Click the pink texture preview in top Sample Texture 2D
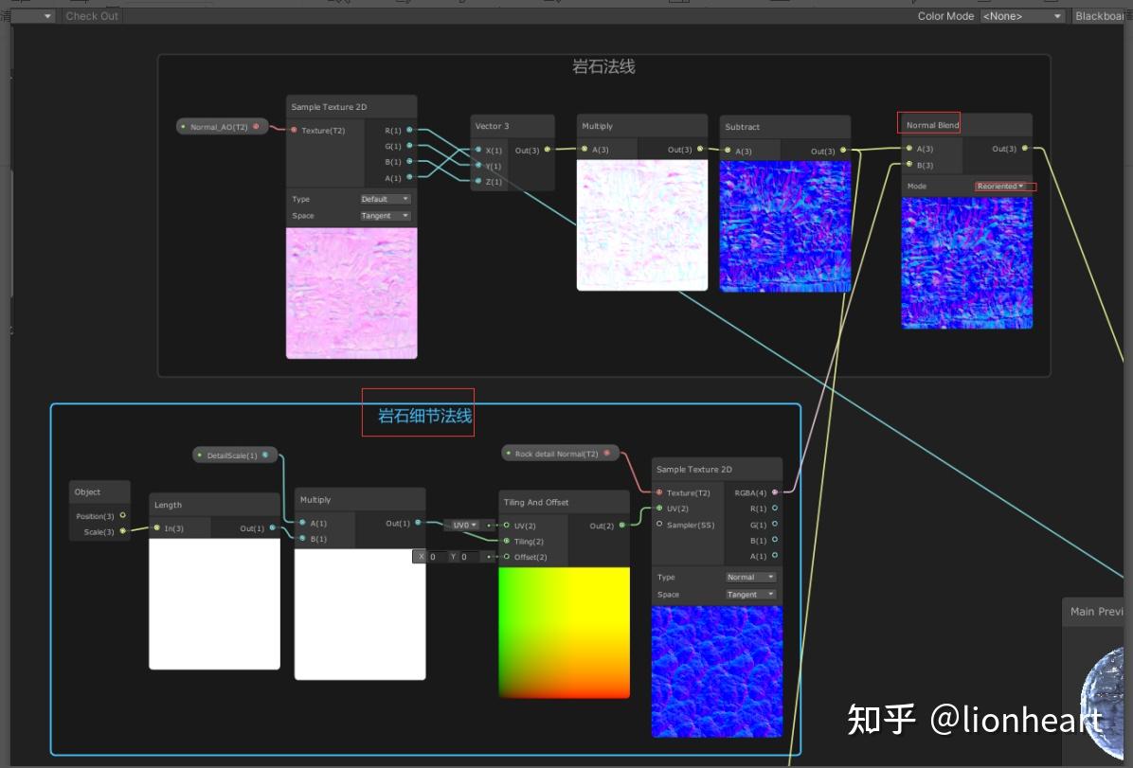Screen dimensions: 1133x768 pyautogui.click(x=351, y=294)
